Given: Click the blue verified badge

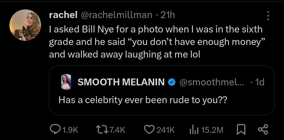Looking at the screenshot, I should click(x=171, y=82).
